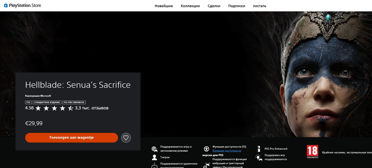Open the листать menu

[260, 6]
